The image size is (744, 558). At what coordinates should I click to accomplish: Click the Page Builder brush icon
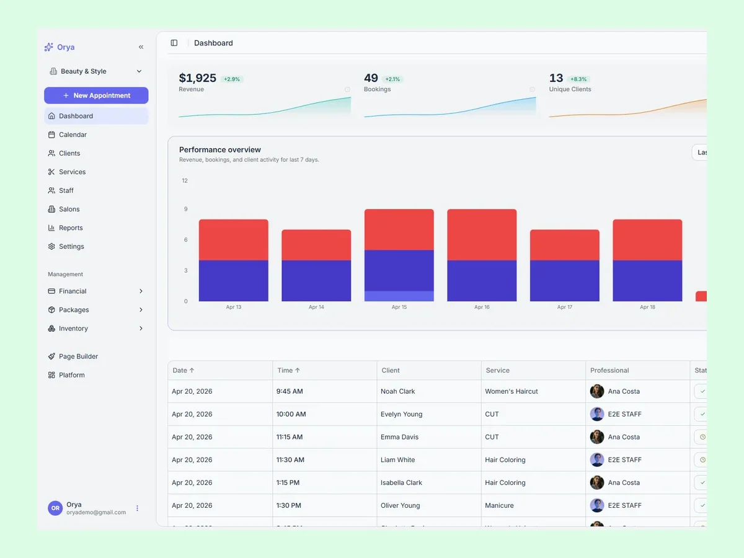pos(51,356)
